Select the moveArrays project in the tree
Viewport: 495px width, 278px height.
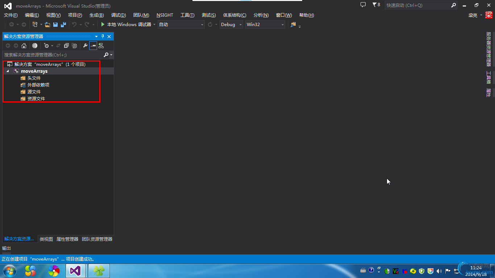point(34,71)
